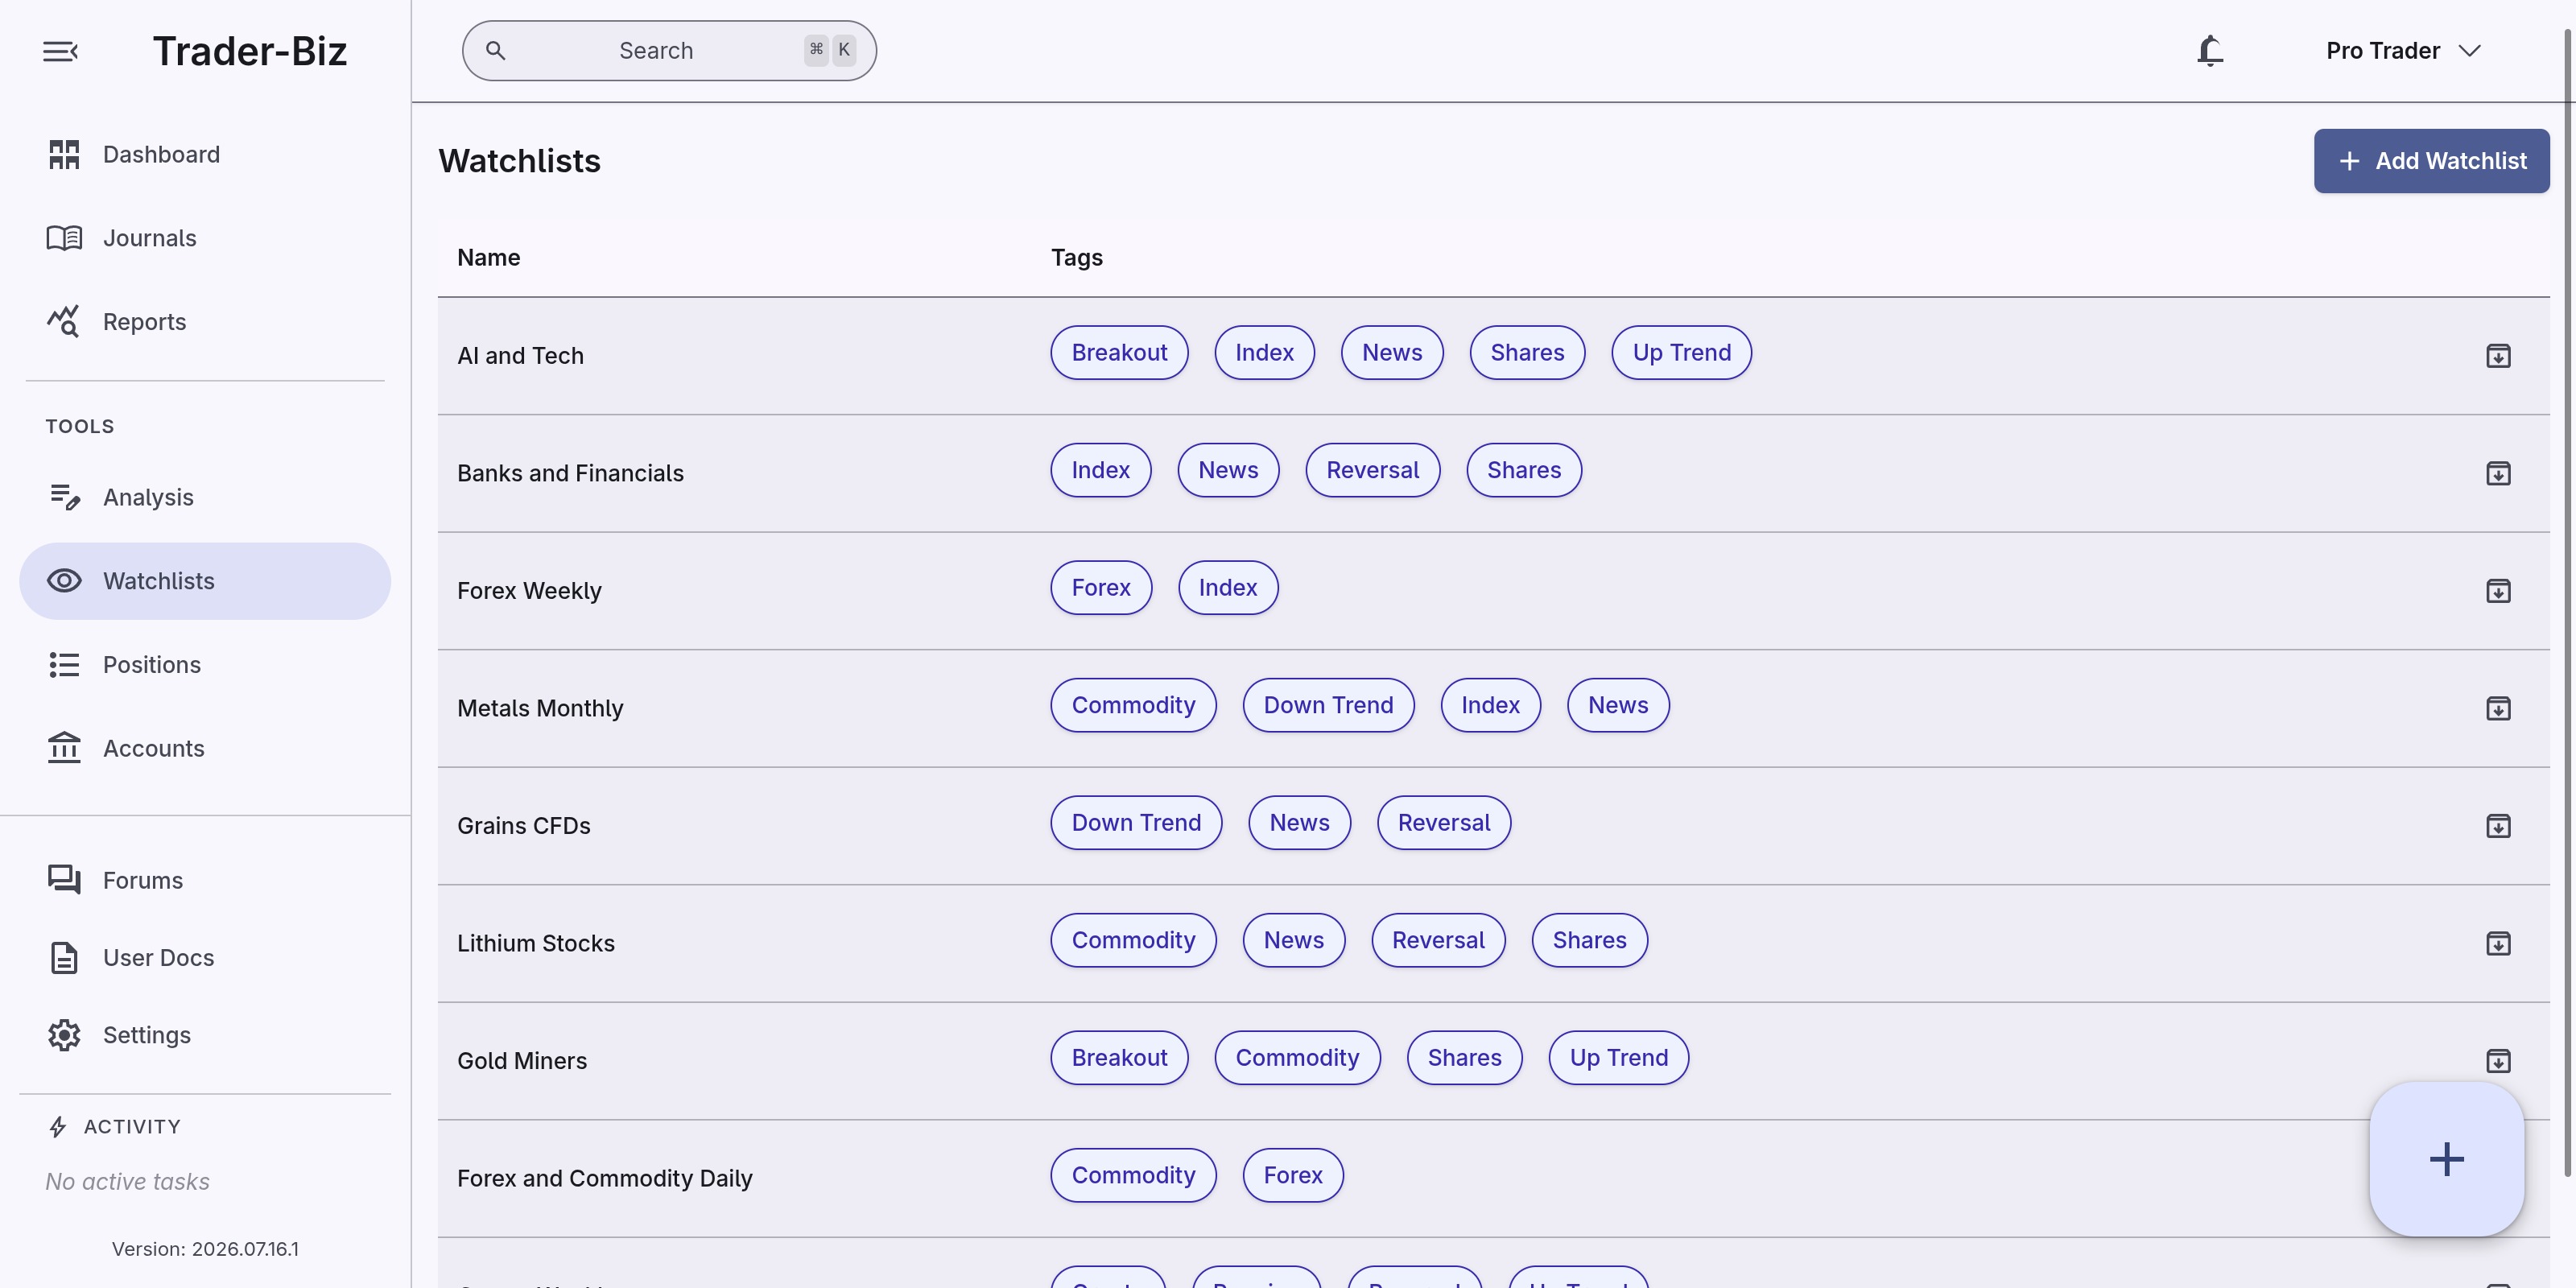Image resolution: width=2576 pixels, height=1288 pixels.
Task: Select the News tag on Grains CFDs
Action: [1299, 823]
